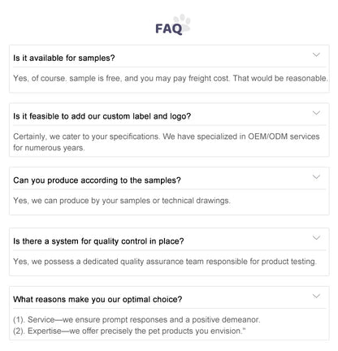Image resolution: width=338 pixels, height=351 pixels.
Task: Click the OEM/ODM services answer text
Action: (x=167, y=136)
